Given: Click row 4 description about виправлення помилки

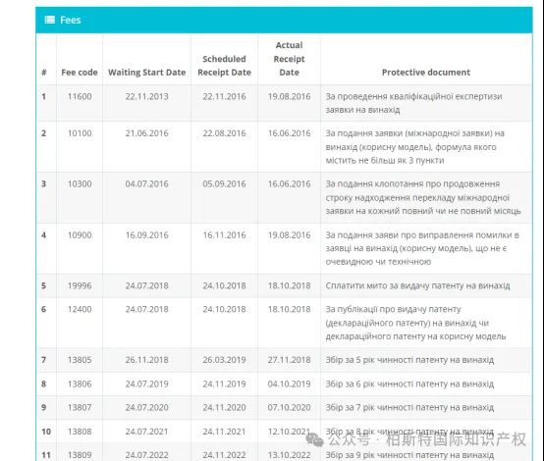Looking at the screenshot, I should (x=422, y=248).
